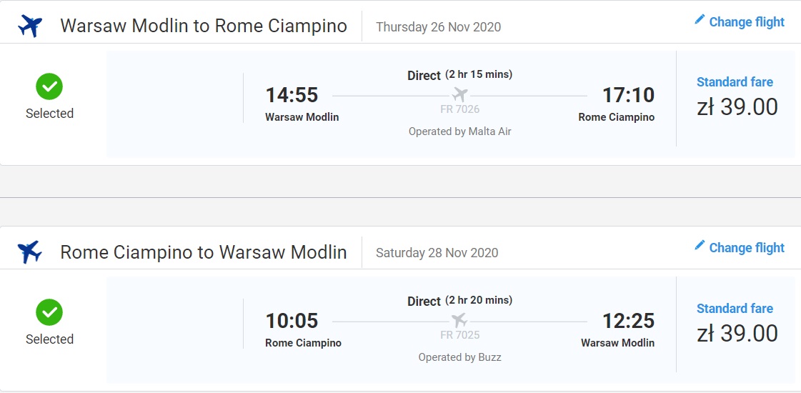Click the blue airplane icon for outbound flight
The width and height of the screenshot is (801, 393).
[x=30, y=26]
